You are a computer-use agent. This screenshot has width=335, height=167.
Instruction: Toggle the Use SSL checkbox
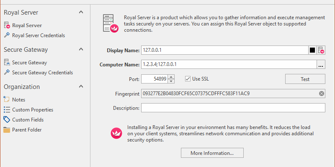[188, 79]
